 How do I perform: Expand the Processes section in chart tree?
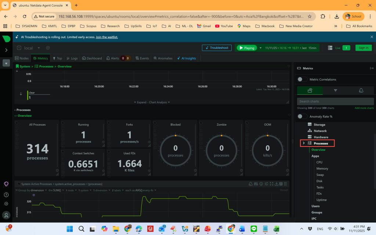304,143
